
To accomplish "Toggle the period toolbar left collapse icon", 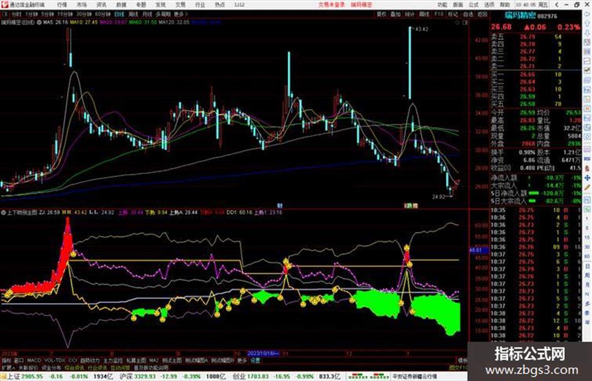I will [x=4, y=14].
